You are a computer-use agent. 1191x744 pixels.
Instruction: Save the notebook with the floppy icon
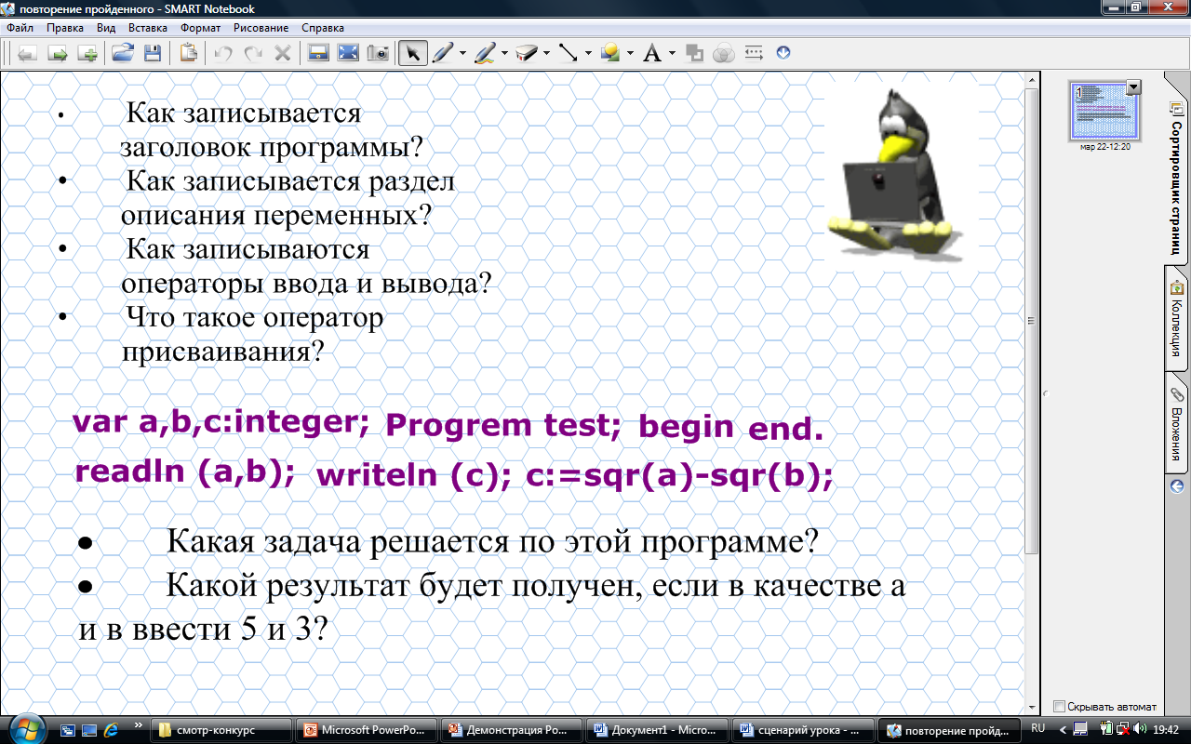(x=151, y=53)
